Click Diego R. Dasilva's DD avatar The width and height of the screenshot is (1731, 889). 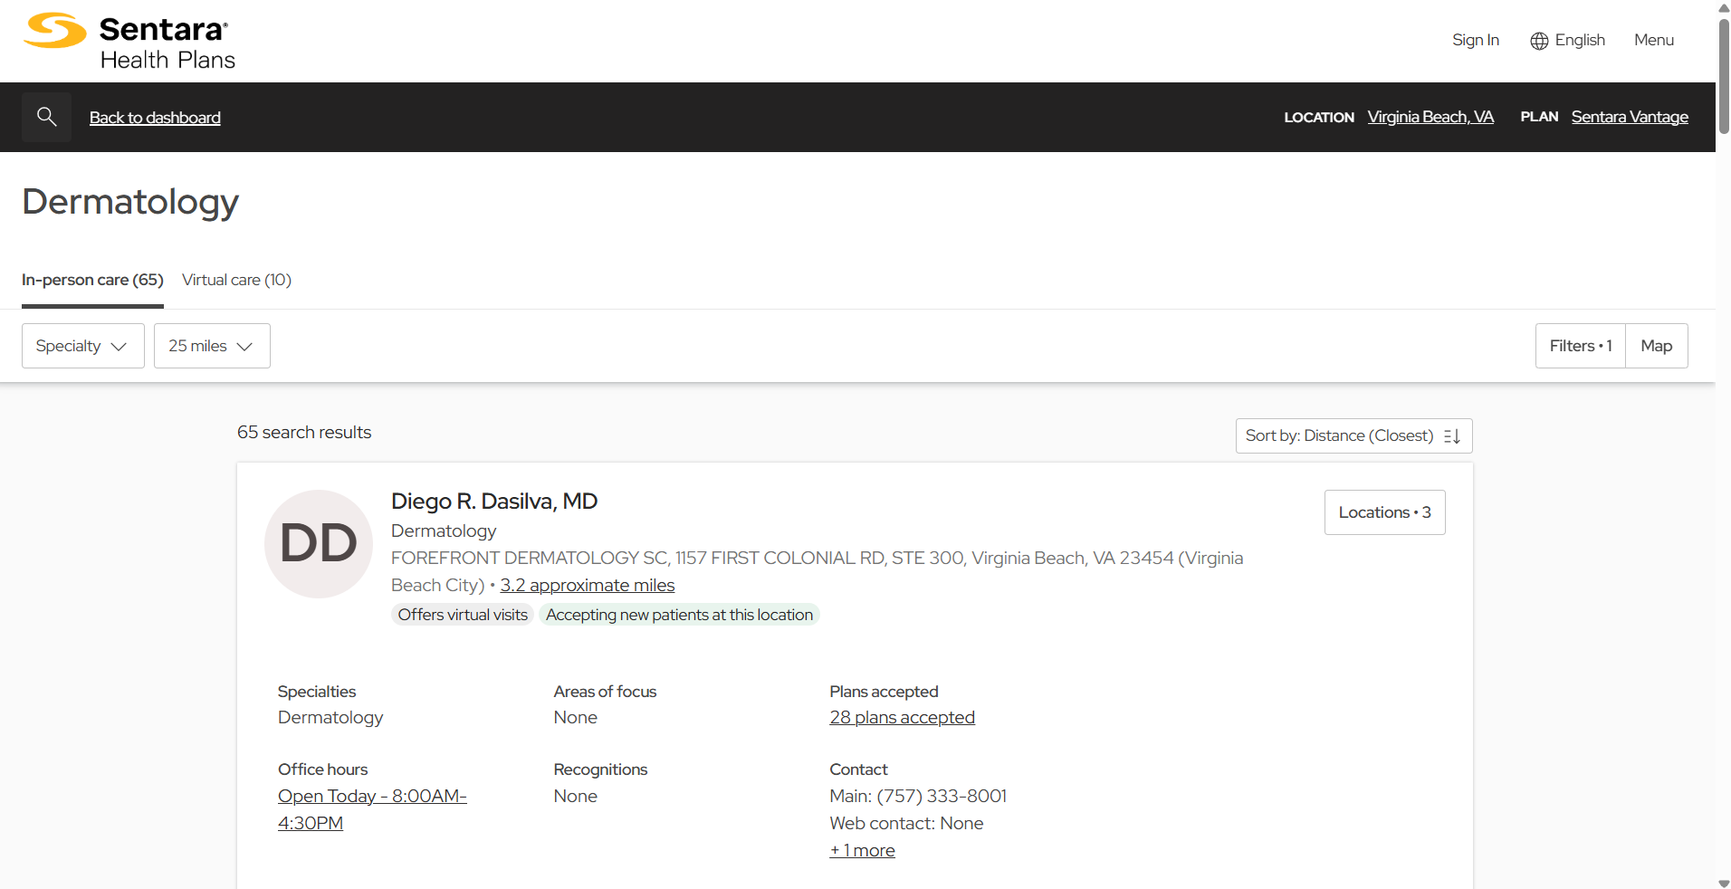pyautogui.click(x=318, y=543)
